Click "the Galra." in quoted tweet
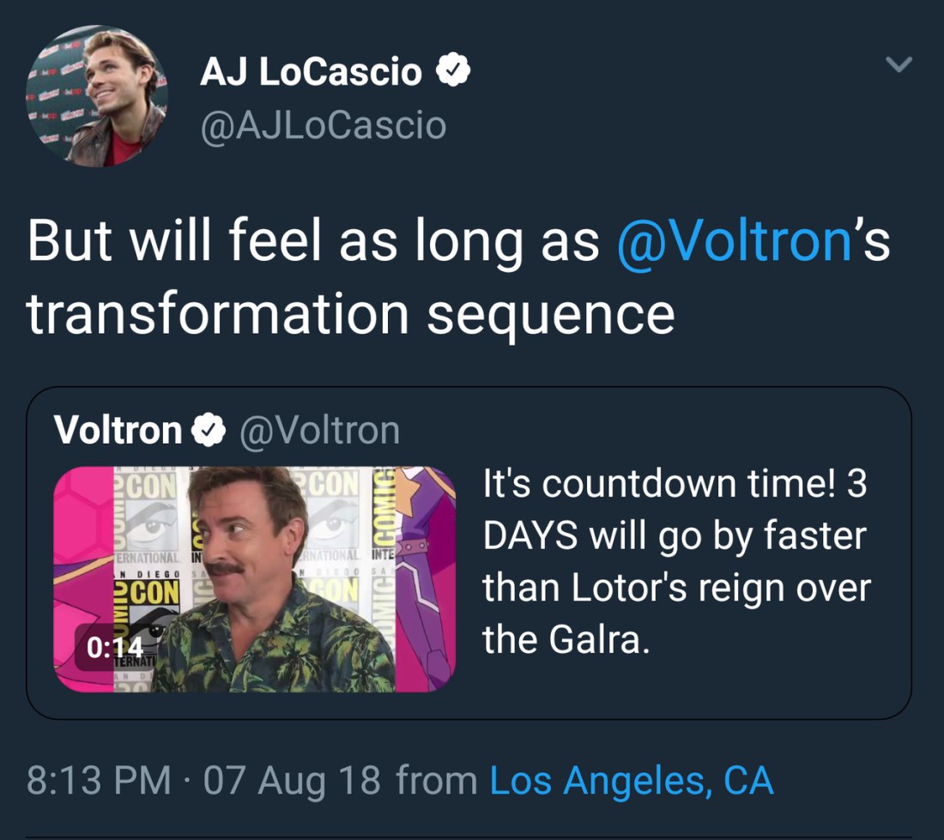 pyautogui.click(x=562, y=639)
